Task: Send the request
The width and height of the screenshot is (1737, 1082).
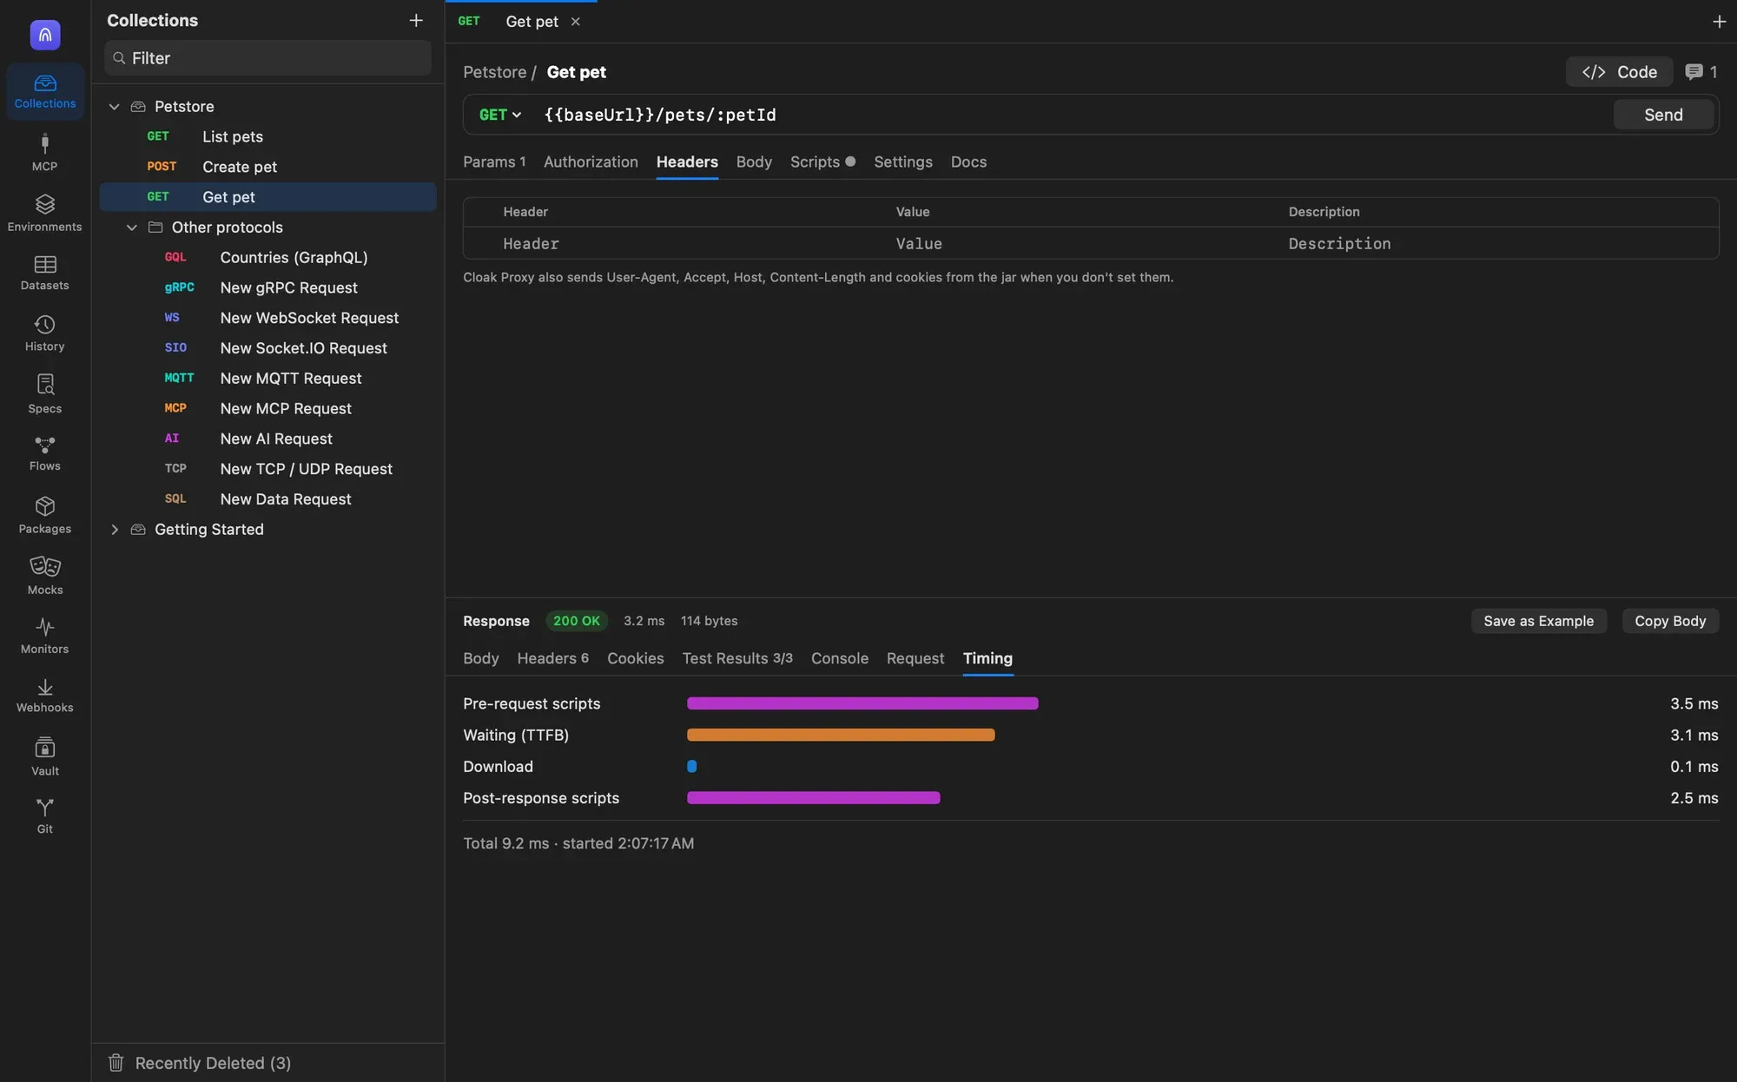Action: [x=1662, y=115]
